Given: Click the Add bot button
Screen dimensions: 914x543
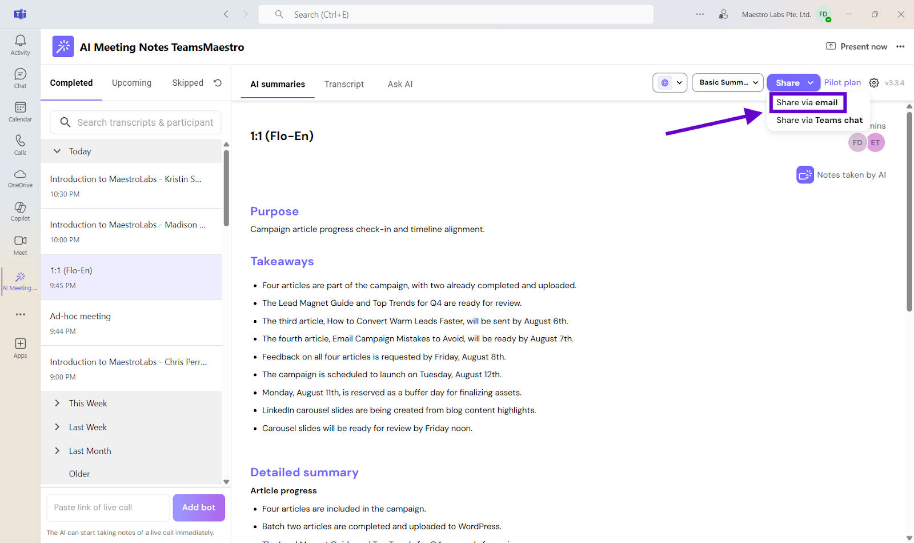Looking at the screenshot, I should [x=199, y=508].
